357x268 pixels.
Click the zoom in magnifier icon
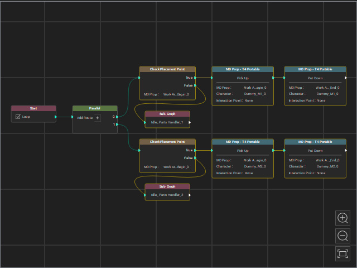[x=342, y=218]
